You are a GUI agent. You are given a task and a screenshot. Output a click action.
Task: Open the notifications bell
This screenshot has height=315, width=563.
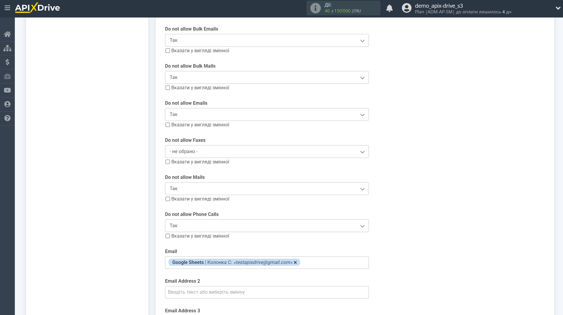coord(389,8)
